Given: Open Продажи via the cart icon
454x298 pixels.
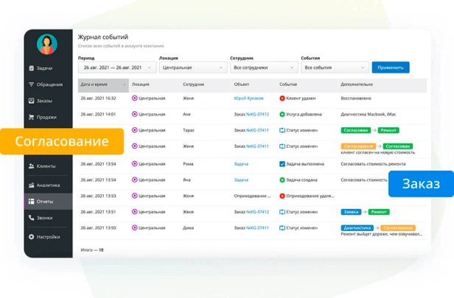Looking at the screenshot, I should pyautogui.click(x=31, y=117).
